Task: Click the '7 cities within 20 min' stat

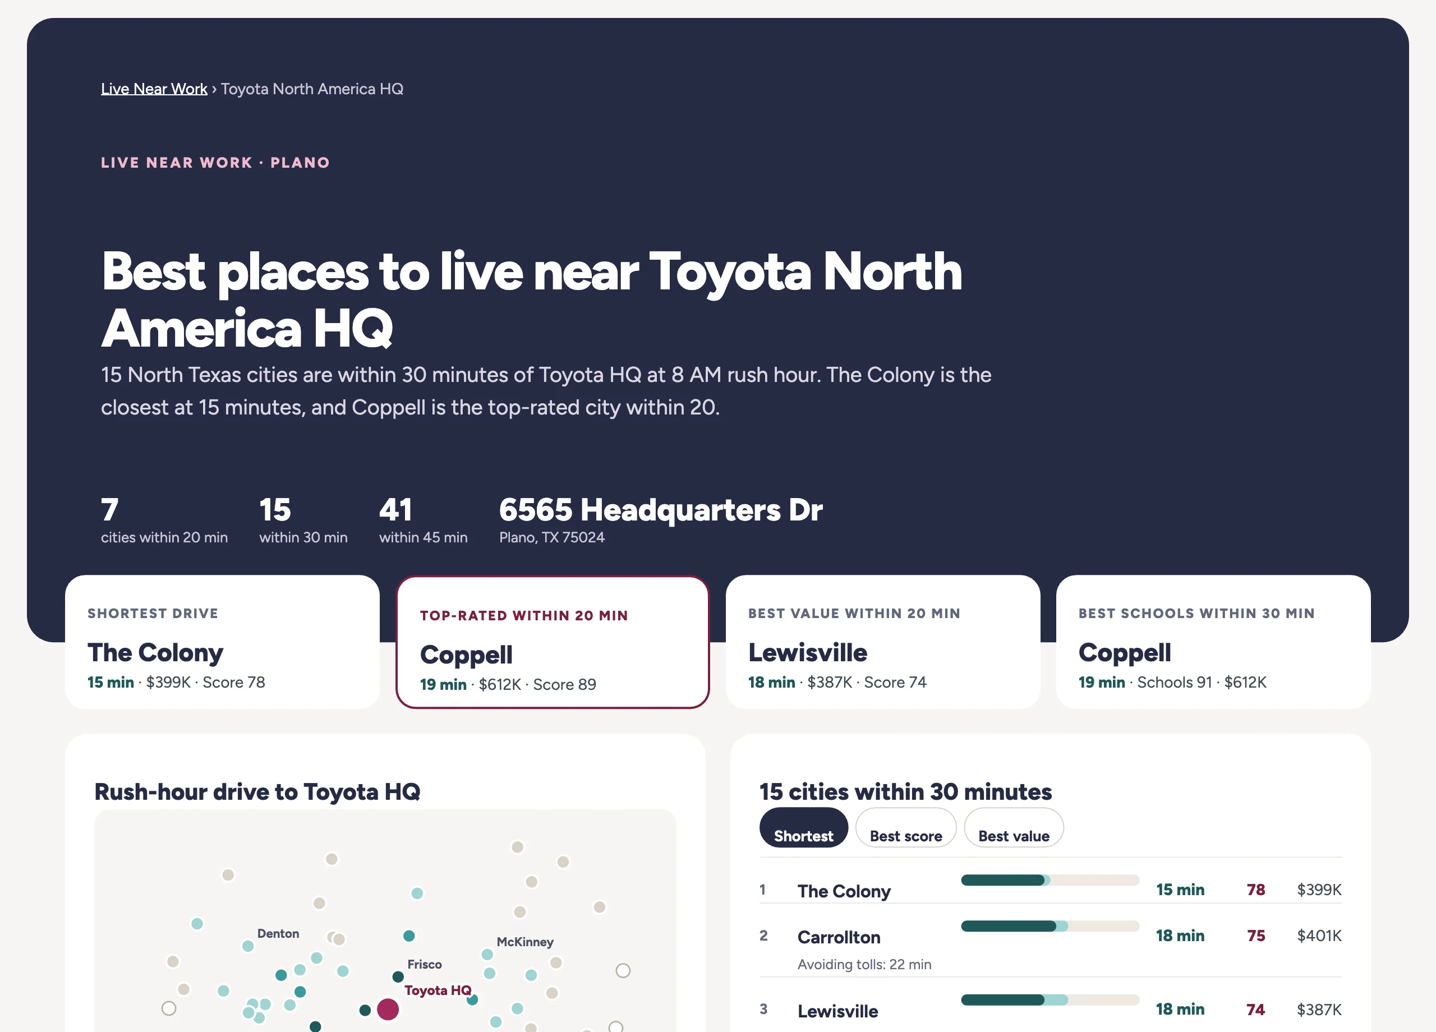Action: point(164,520)
